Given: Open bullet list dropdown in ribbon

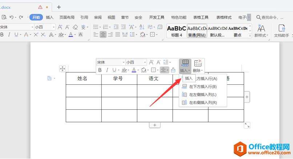Looking at the screenshot, I should [x=100, y=27].
